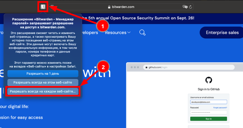Screen dimensions: 243x128
Task: Select "Разрешать всегда на каждом веб-сайте…"
Action: [x=43, y=92]
